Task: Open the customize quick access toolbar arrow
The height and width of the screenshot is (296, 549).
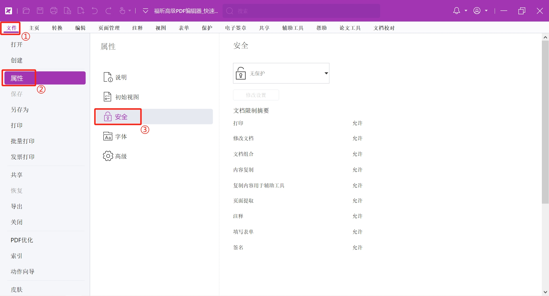Action: [x=146, y=11]
